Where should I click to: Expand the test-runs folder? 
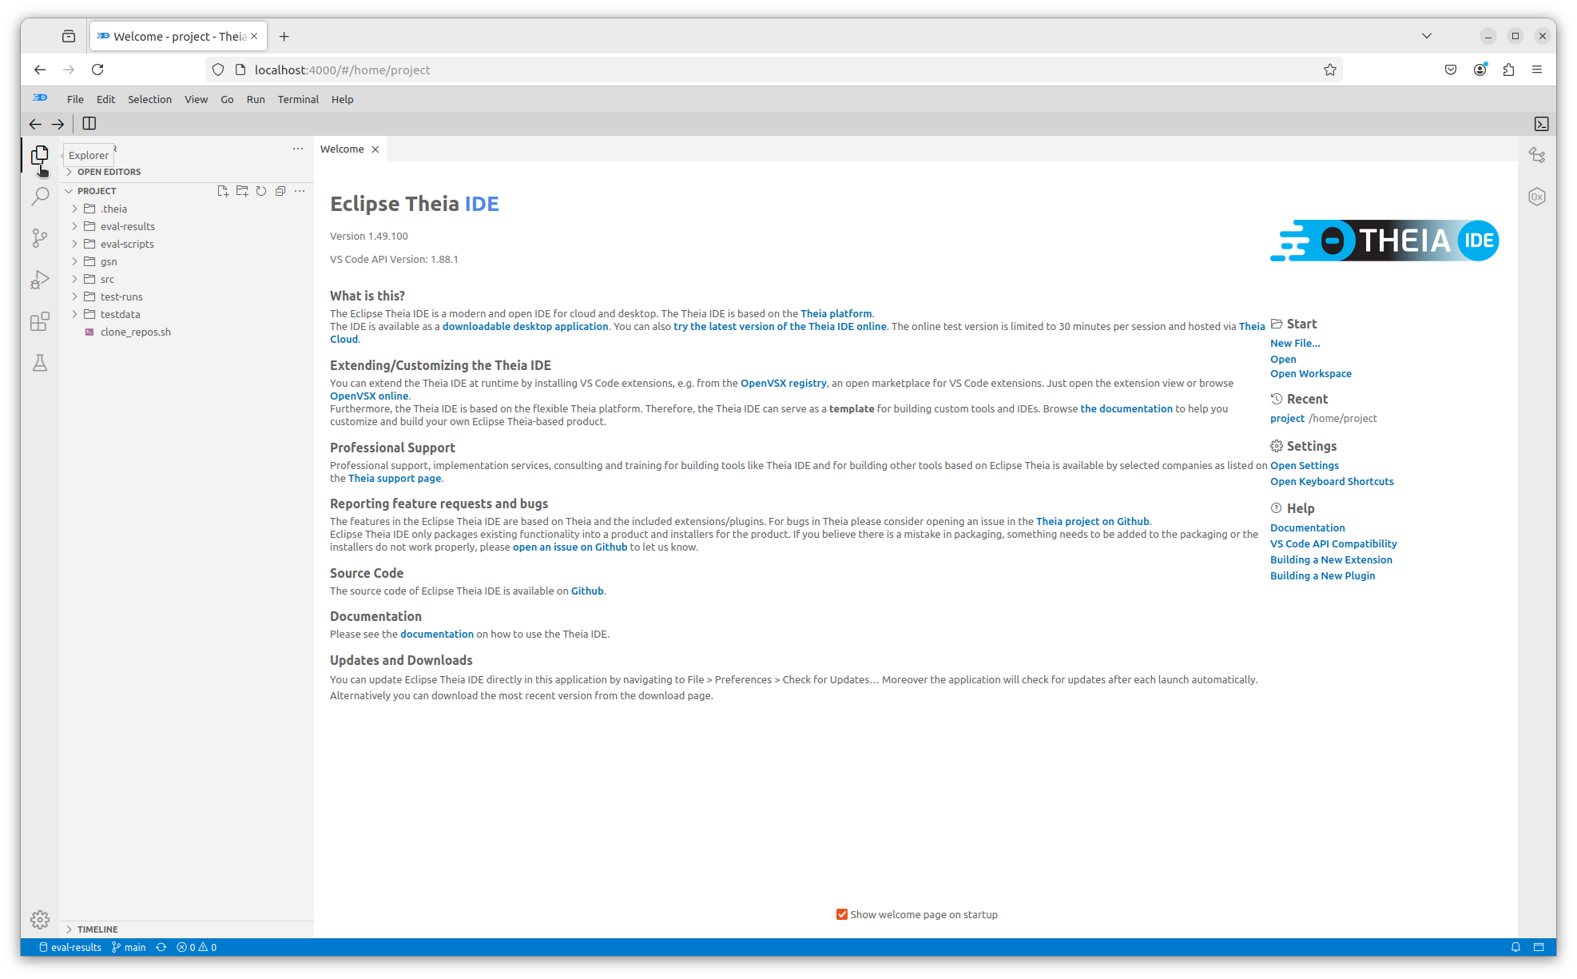[x=74, y=296]
